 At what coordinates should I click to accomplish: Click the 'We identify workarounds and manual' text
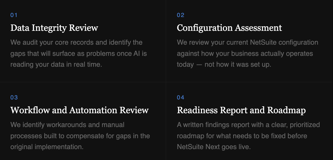pos(68,125)
